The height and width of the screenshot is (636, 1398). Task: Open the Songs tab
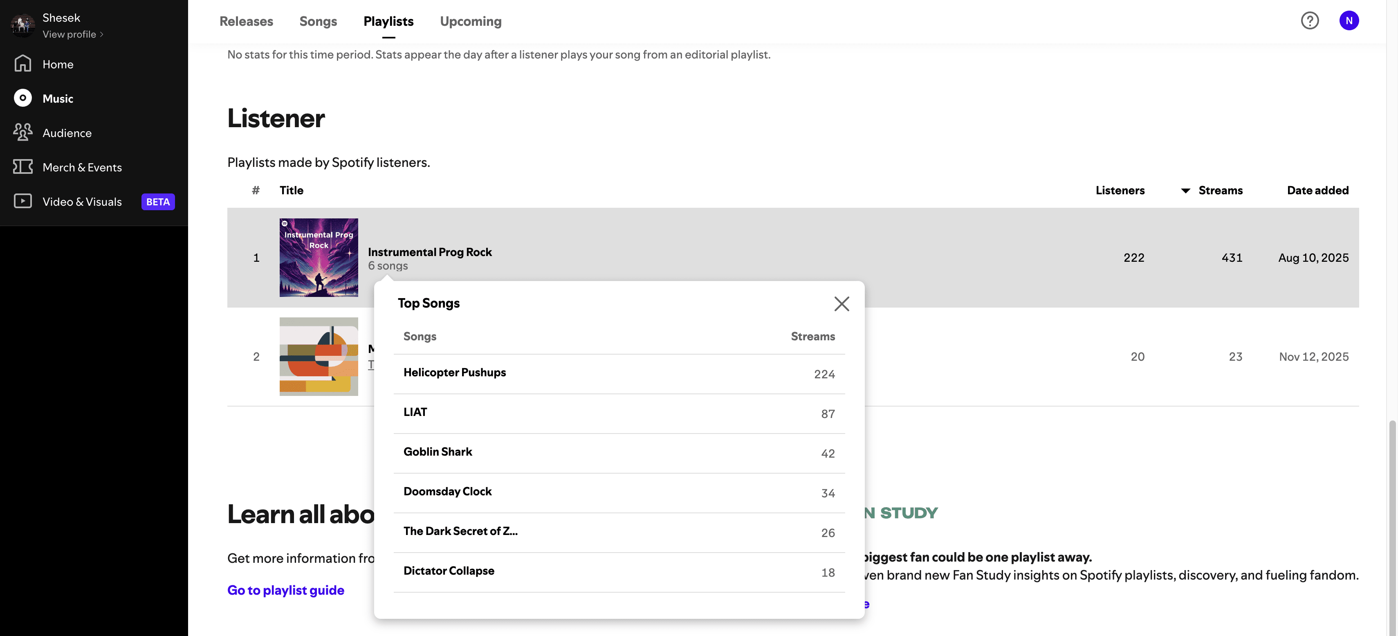click(x=318, y=21)
